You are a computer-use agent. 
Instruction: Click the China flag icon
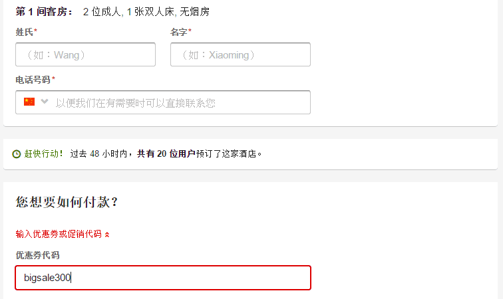tap(29, 102)
